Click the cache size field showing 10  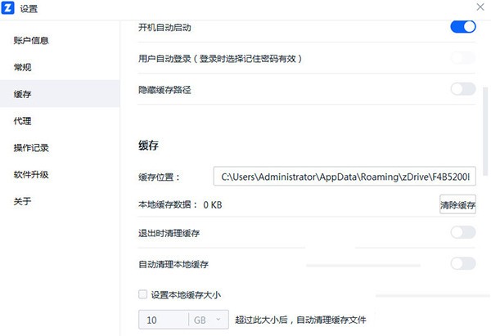coord(163,320)
